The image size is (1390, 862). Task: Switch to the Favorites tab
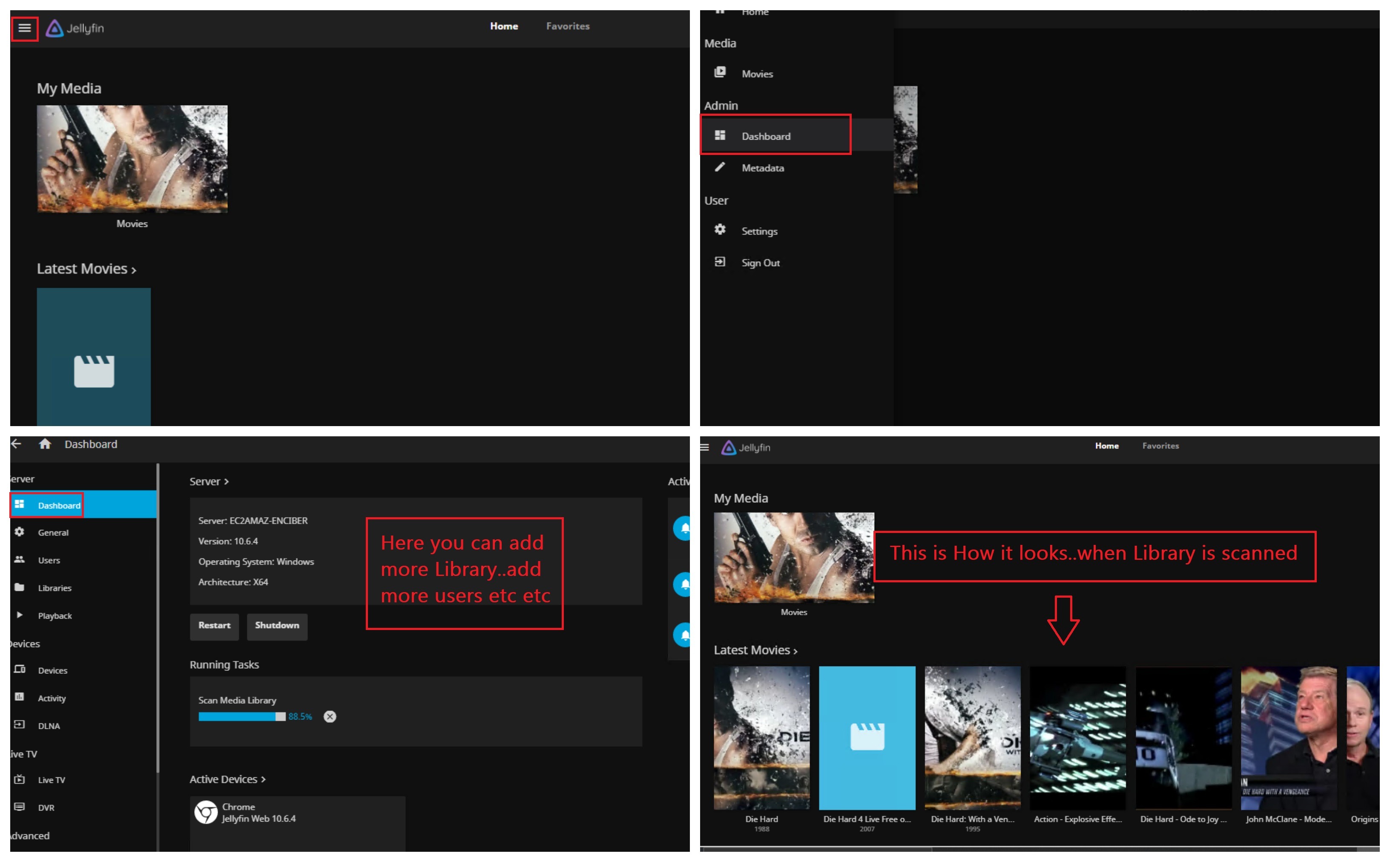click(x=568, y=26)
